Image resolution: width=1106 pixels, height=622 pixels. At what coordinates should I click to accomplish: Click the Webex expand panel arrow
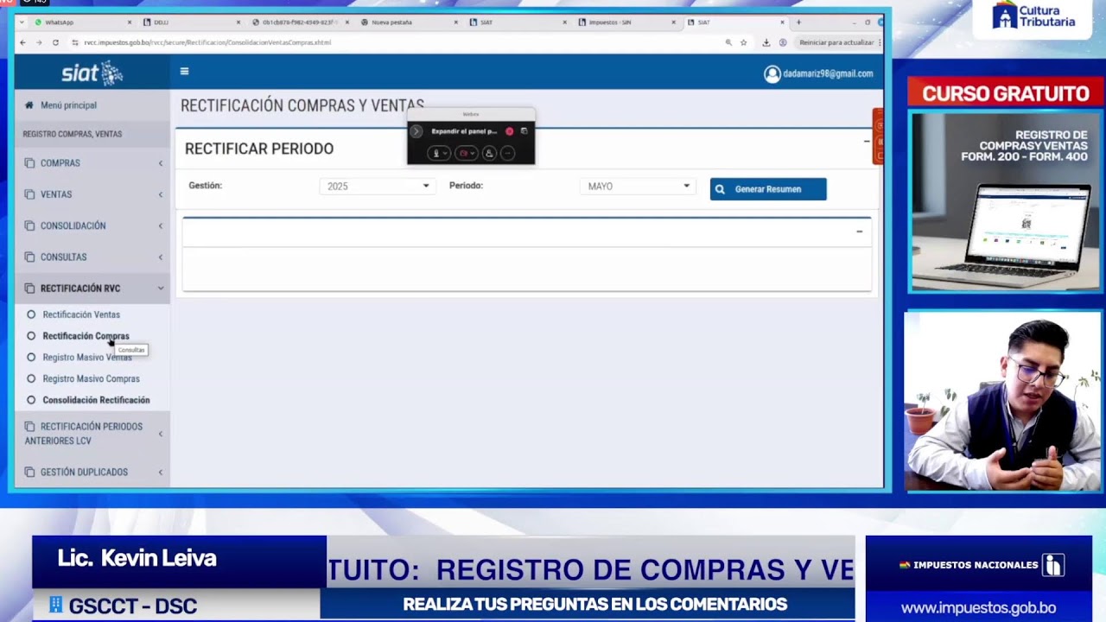click(x=416, y=131)
